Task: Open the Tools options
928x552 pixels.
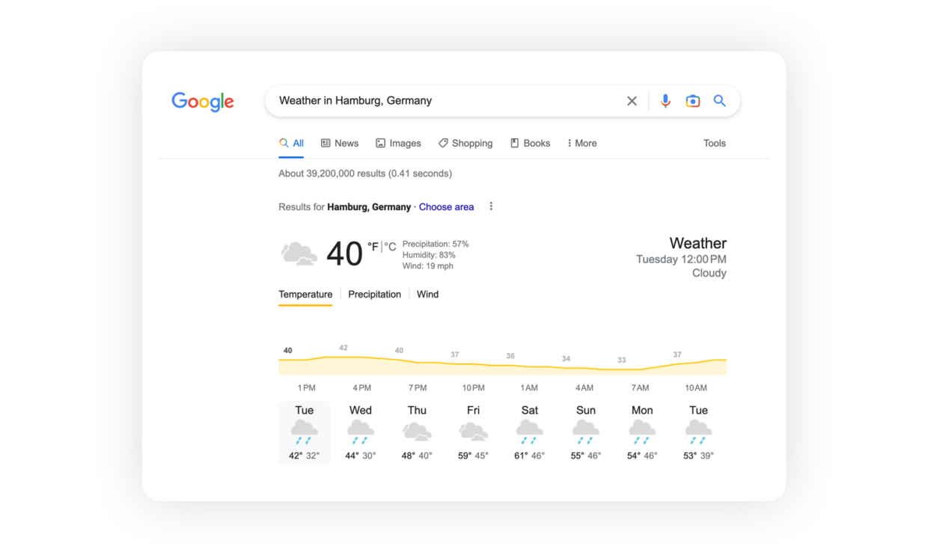Action: [x=714, y=144]
